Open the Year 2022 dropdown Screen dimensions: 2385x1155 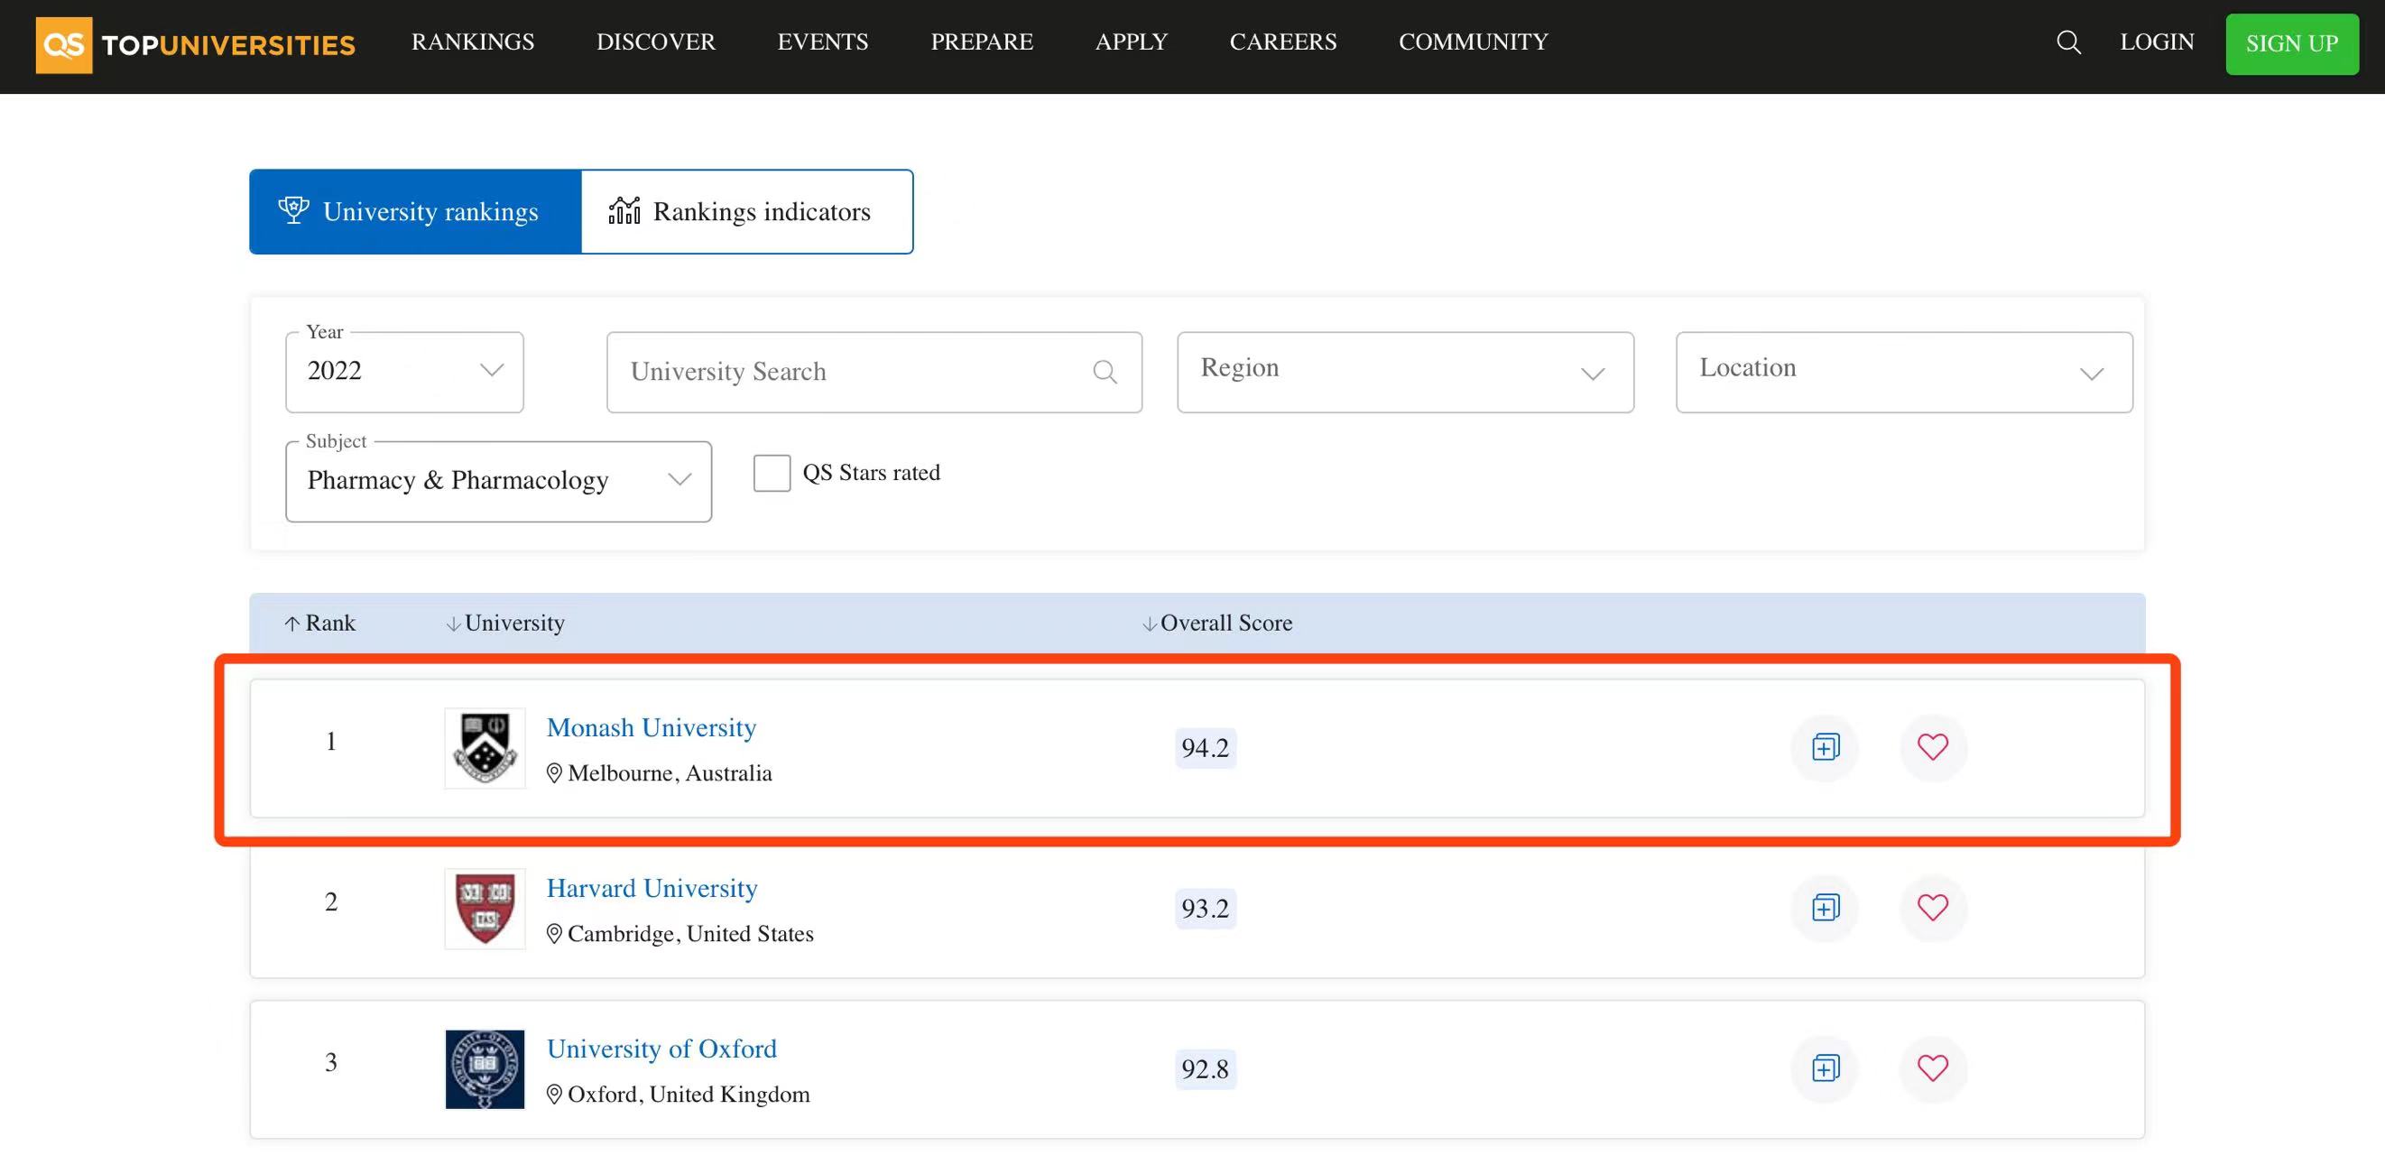404,371
